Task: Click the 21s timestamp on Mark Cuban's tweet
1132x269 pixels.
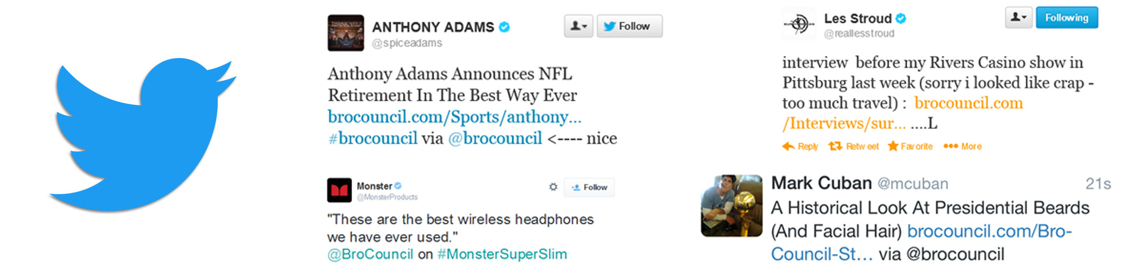Action: [x=1098, y=184]
